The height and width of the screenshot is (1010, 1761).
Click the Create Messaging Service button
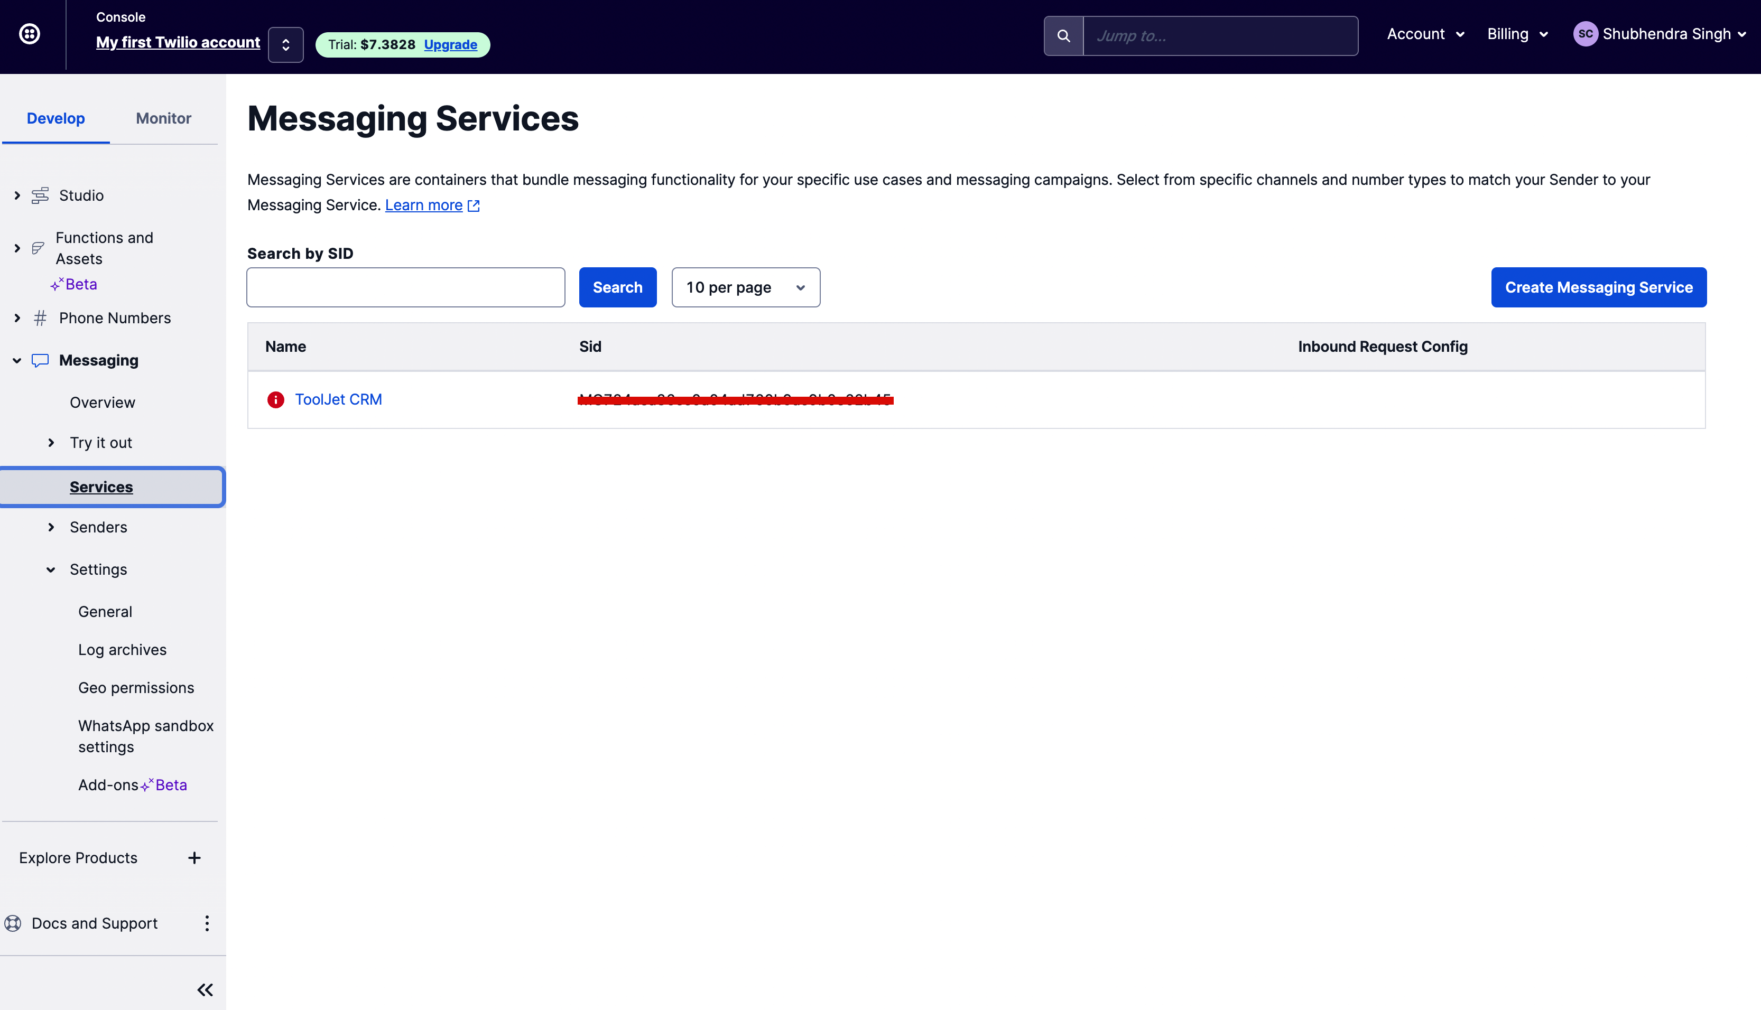click(1599, 287)
